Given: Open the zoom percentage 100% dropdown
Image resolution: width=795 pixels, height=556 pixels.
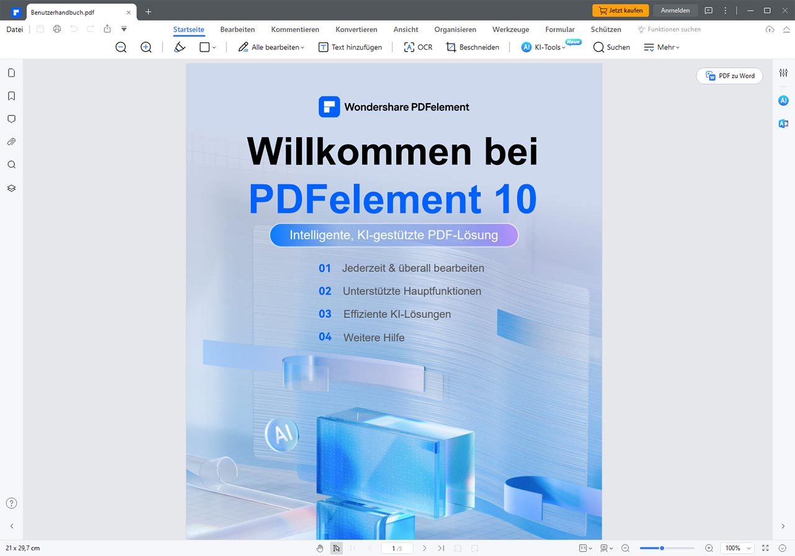Looking at the screenshot, I should (x=737, y=548).
